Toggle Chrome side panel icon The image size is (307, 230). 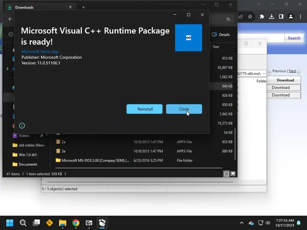pyautogui.click(x=281, y=17)
